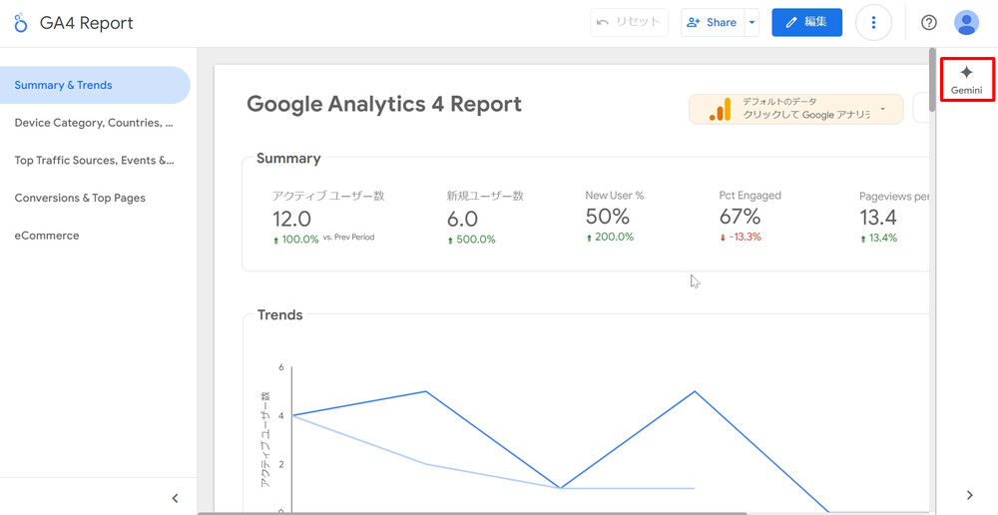Click the Looker Studio logo
The height and width of the screenshot is (515, 998).
21,23
